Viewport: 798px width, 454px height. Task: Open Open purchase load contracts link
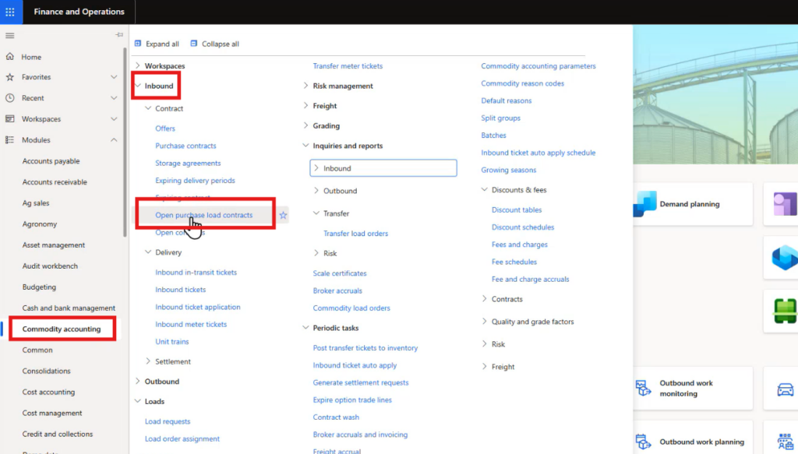click(203, 215)
